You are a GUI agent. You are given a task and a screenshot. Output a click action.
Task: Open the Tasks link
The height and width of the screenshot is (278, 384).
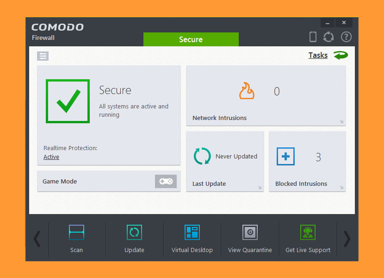[318, 55]
